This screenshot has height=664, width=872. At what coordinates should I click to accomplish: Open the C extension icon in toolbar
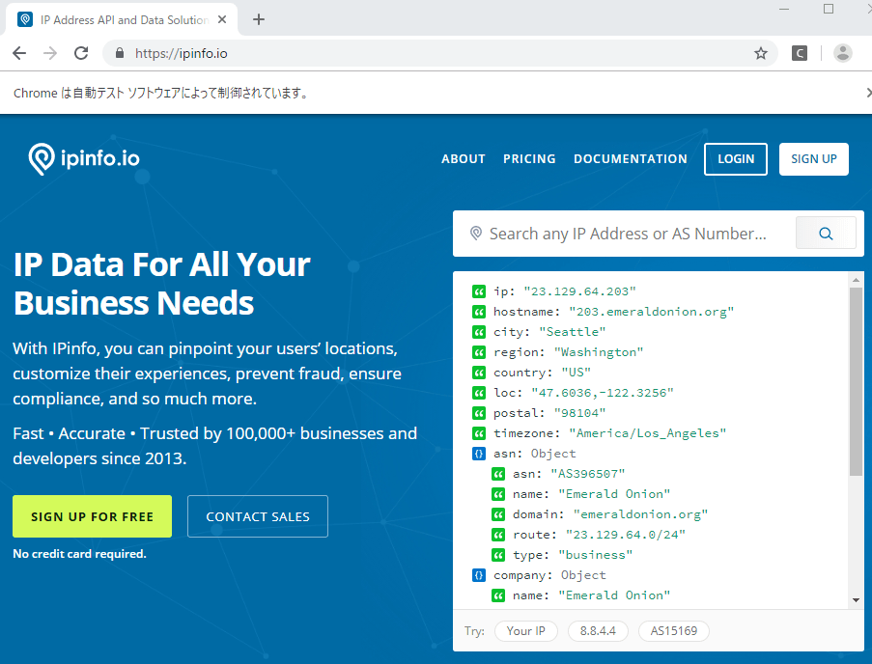(800, 53)
